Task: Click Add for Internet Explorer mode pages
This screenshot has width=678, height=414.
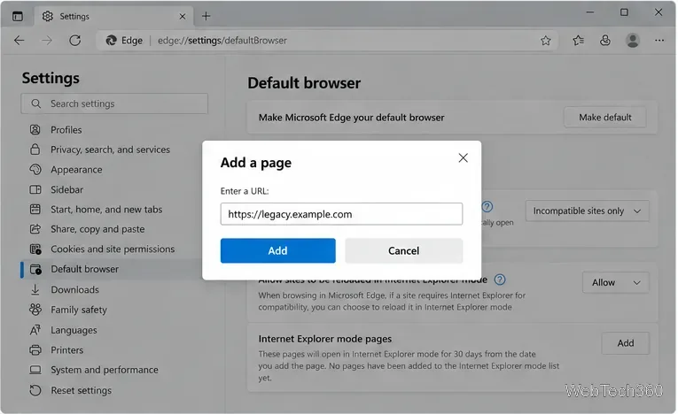Action: tap(625, 343)
